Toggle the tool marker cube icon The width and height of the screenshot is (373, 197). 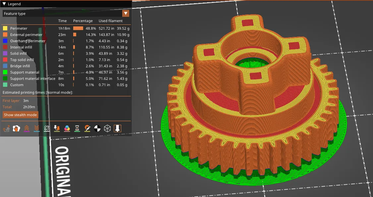(107, 128)
